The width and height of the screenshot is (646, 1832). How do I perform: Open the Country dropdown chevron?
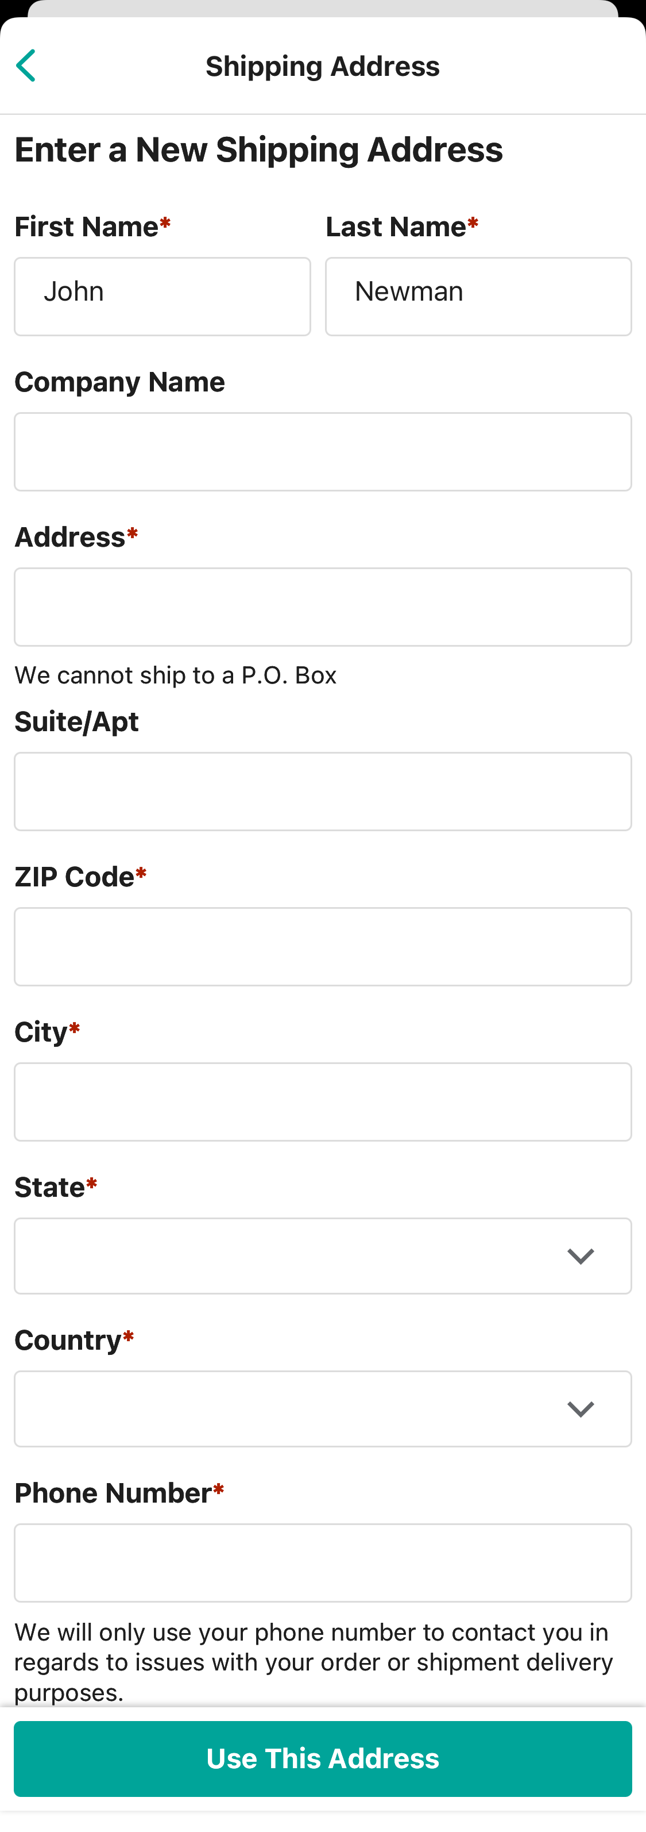pyautogui.click(x=581, y=1408)
